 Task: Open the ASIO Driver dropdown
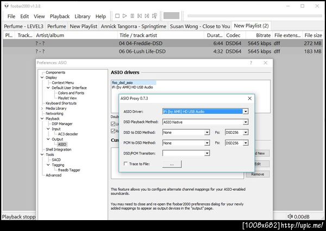(x=246, y=111)
